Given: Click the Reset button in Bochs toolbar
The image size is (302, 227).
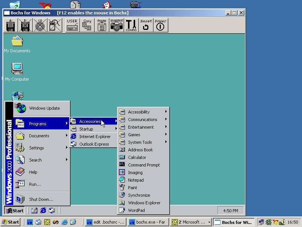Looking at the screenshot, I should [146, 25].
